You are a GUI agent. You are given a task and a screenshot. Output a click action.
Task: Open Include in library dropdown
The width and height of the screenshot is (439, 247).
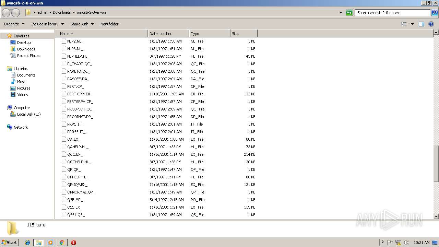tap(47, 24)
